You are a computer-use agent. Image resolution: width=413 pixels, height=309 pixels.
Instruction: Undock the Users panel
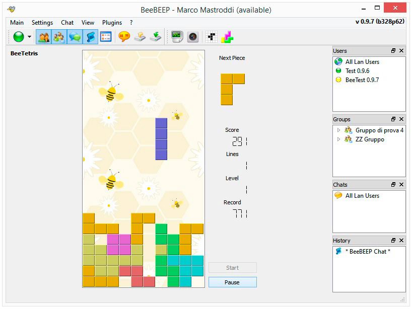coord(393,50)
